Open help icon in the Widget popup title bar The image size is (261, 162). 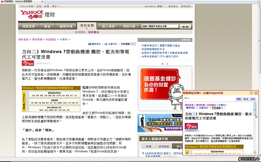[251, 93]
